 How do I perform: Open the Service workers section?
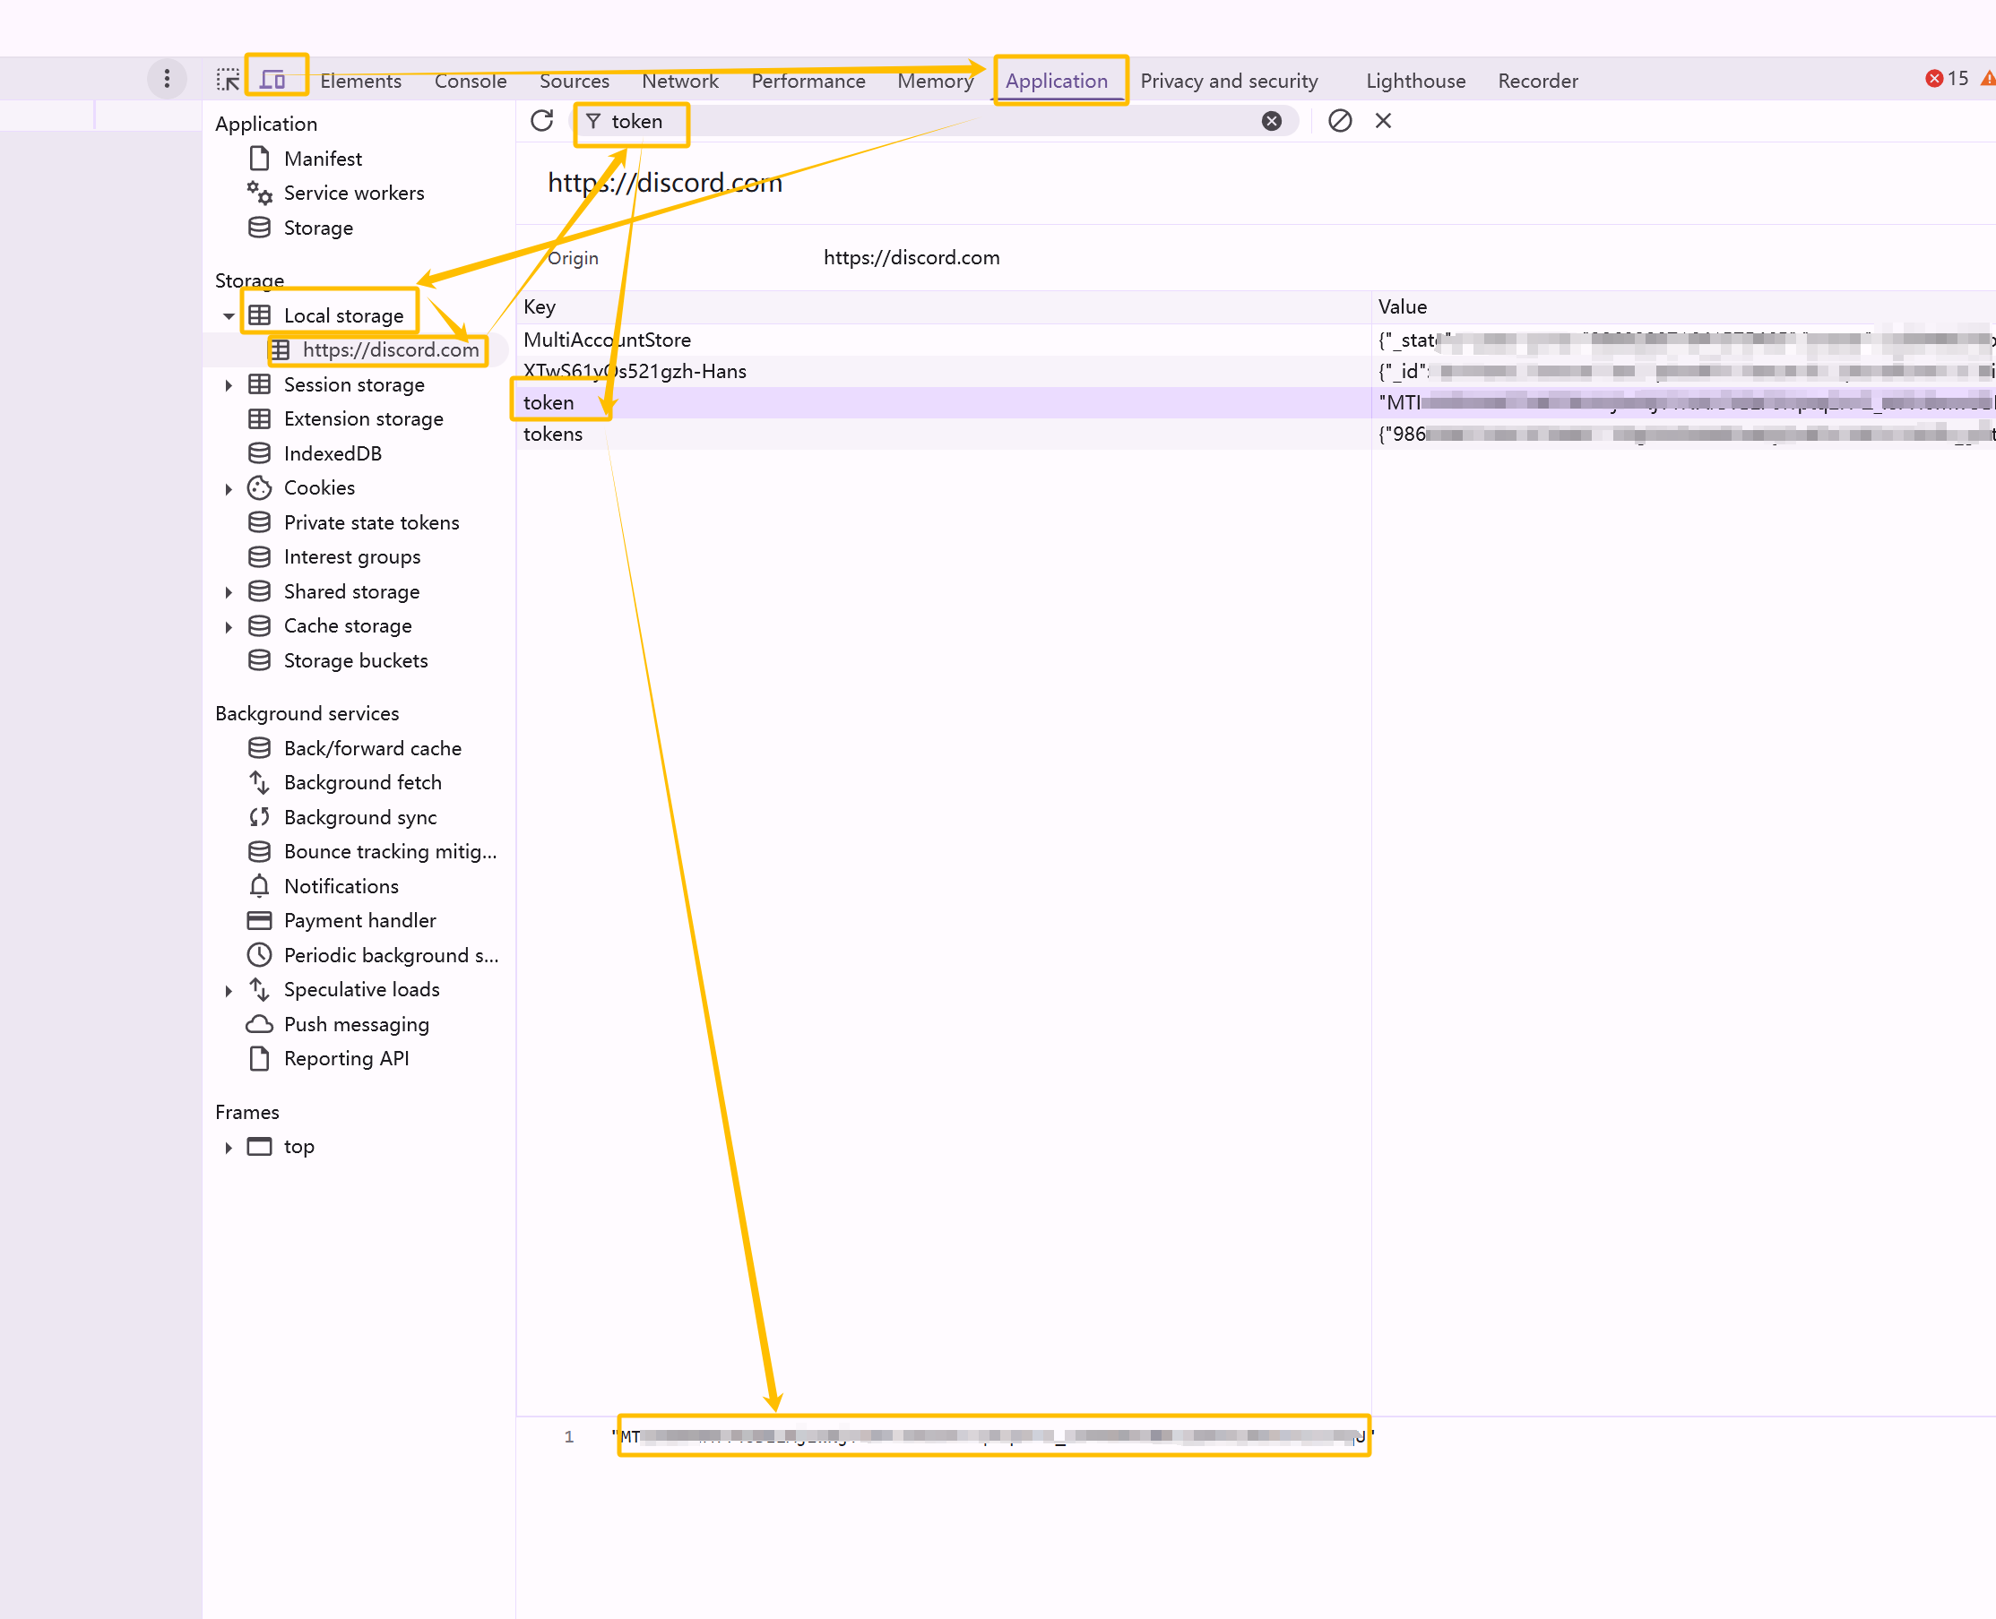tap(353, 193)
